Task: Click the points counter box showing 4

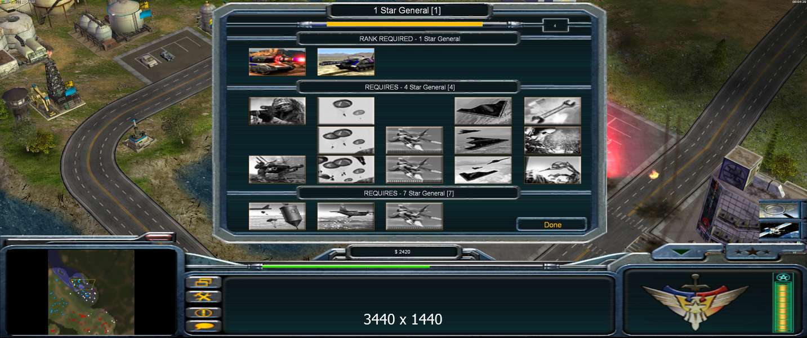Action: (x=555, y=25)
